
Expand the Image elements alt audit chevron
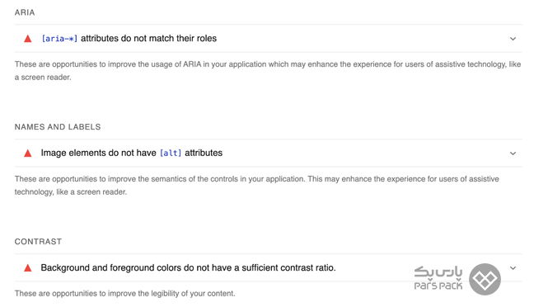(513, 153)
